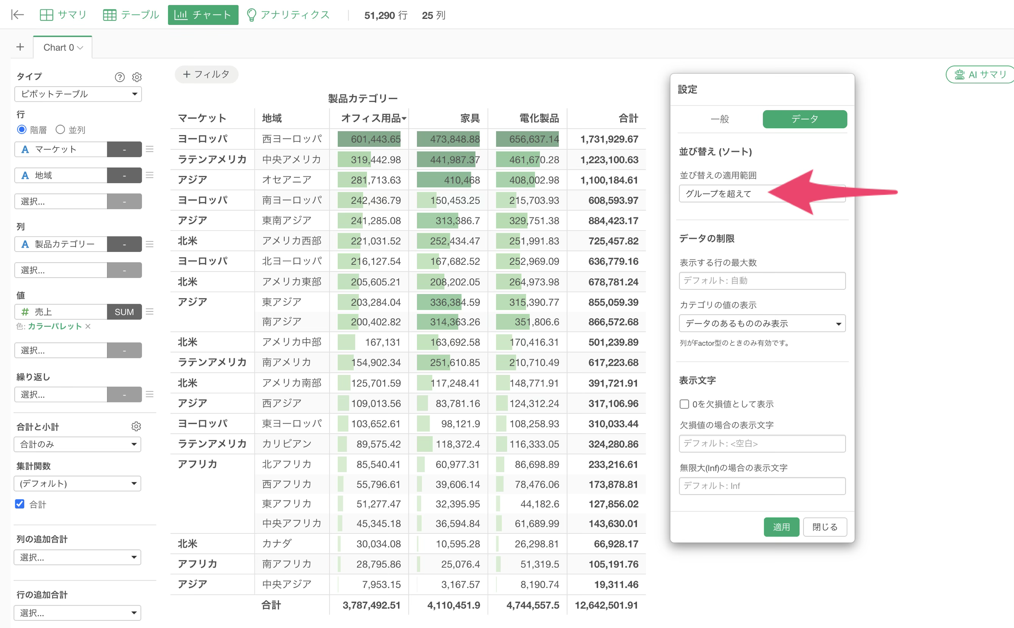Click reorder handle beside 製品カテゴリー
Image resolution: width=1014 pixels, height=628 pixels.
point(150,244)
